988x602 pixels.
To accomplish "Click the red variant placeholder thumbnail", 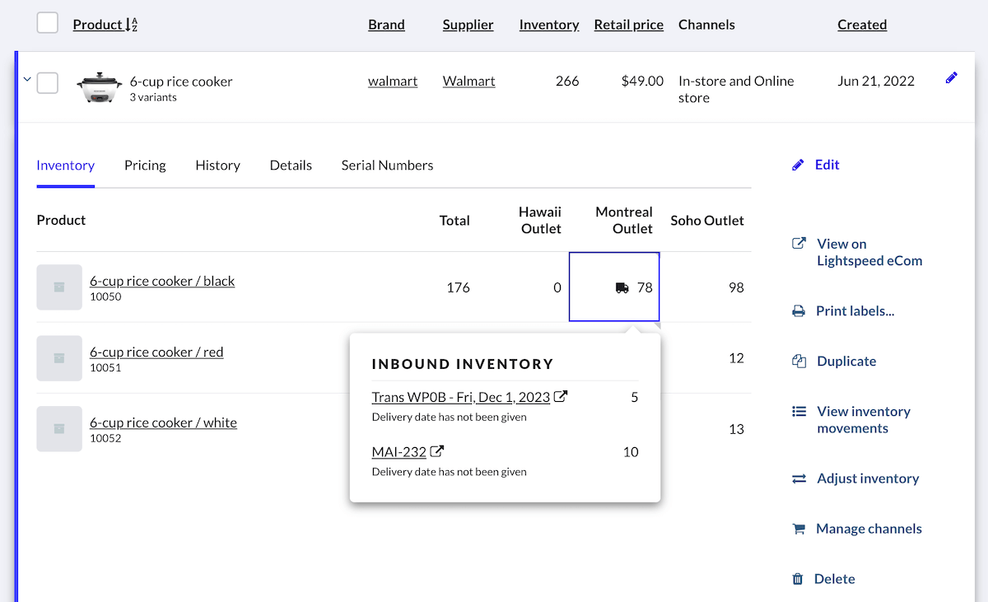I will pyautogui.click(x=59, y=358).
